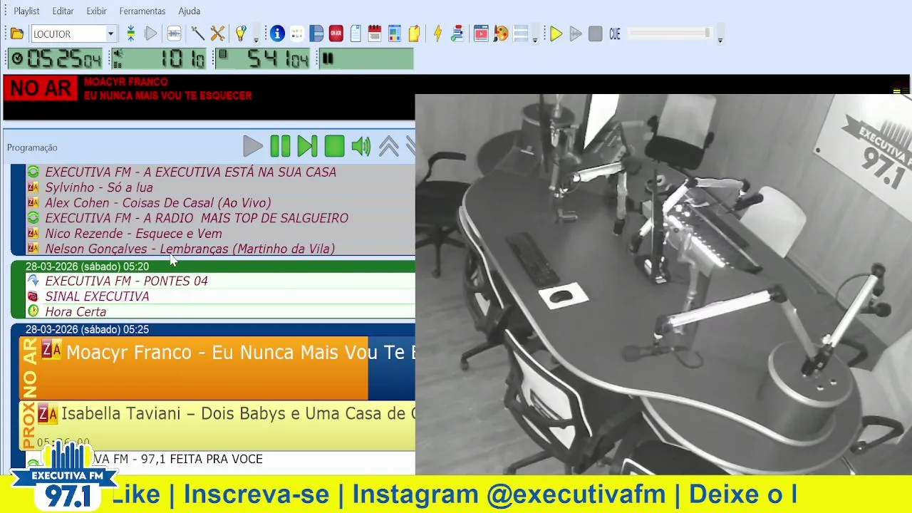Click the green pause button in Programação bar

point(280,147)
